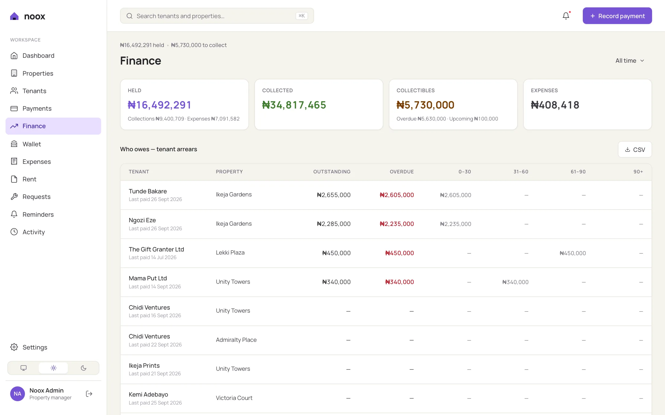Viewport: 665px width, 415px height.
Task: Open Reminders menu item
Action: tap(53, 214)
